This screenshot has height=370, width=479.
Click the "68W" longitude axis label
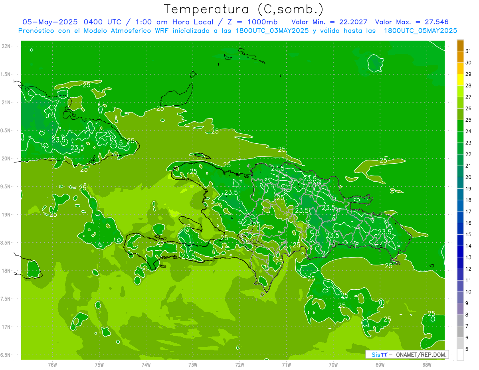tap(427, 365)
